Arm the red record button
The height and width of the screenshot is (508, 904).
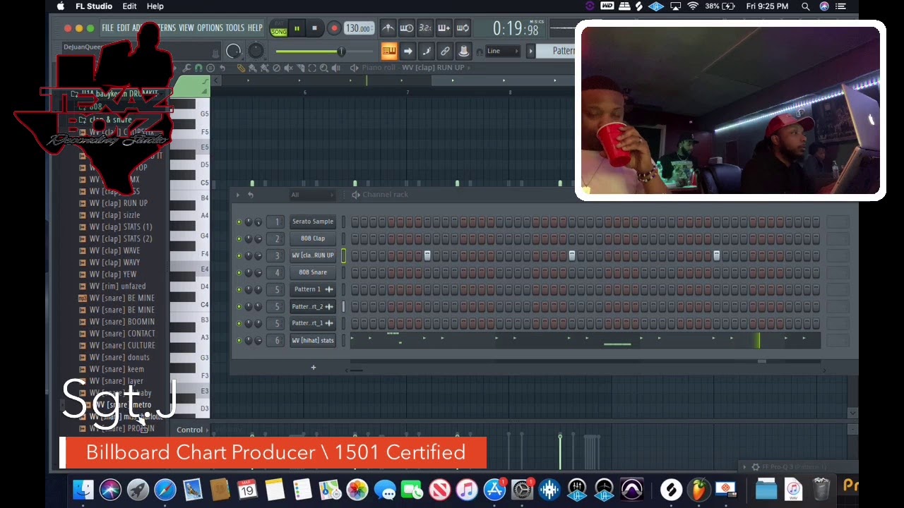pyautogui.click(x=334, y=29)
